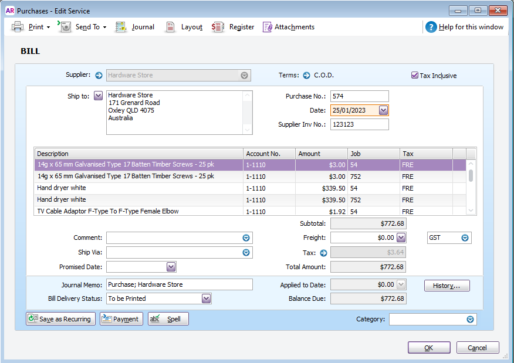Uncheck the Tax Inclusive checkbox

[x=415, y=75]
